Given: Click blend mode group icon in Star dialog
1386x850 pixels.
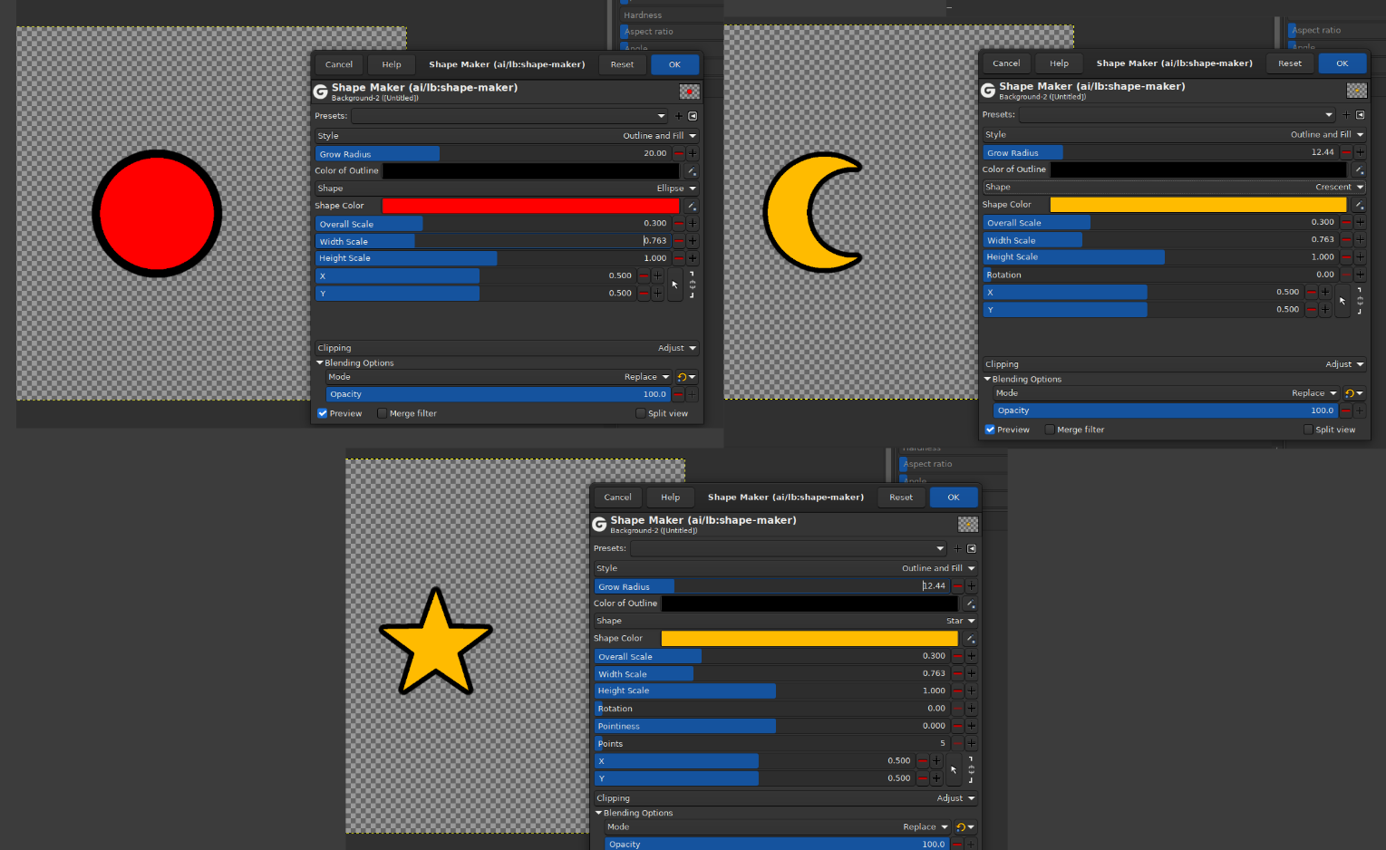Looking at the screenshot, I should [965, 827].
